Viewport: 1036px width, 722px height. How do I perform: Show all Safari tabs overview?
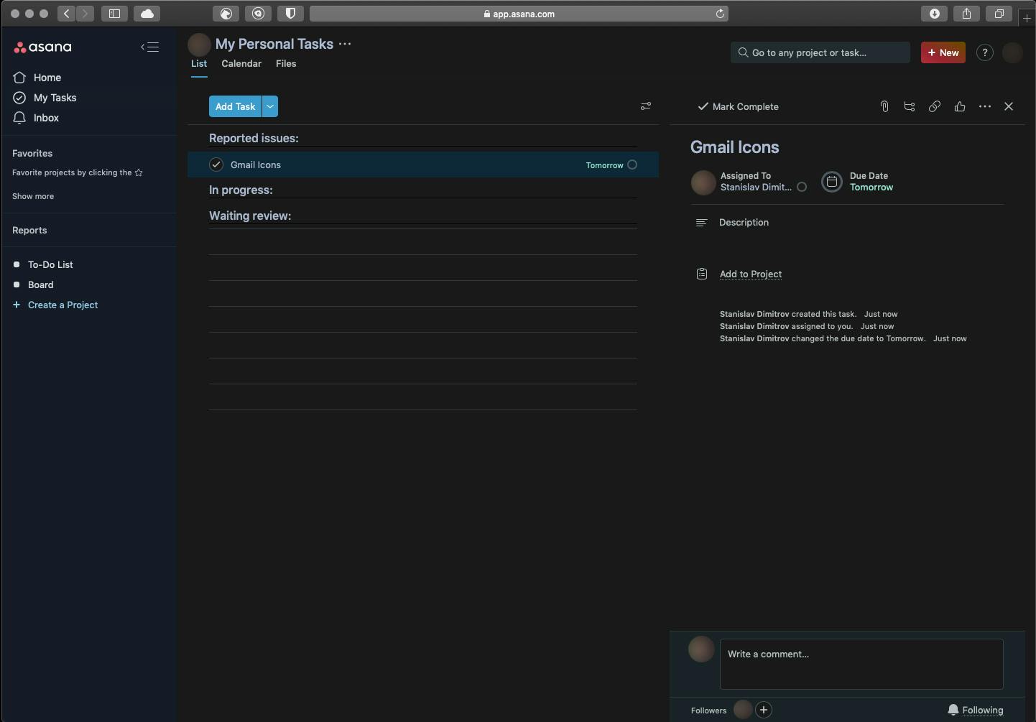point(999,14)
